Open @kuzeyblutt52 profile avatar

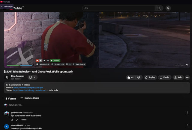point(7,127)
